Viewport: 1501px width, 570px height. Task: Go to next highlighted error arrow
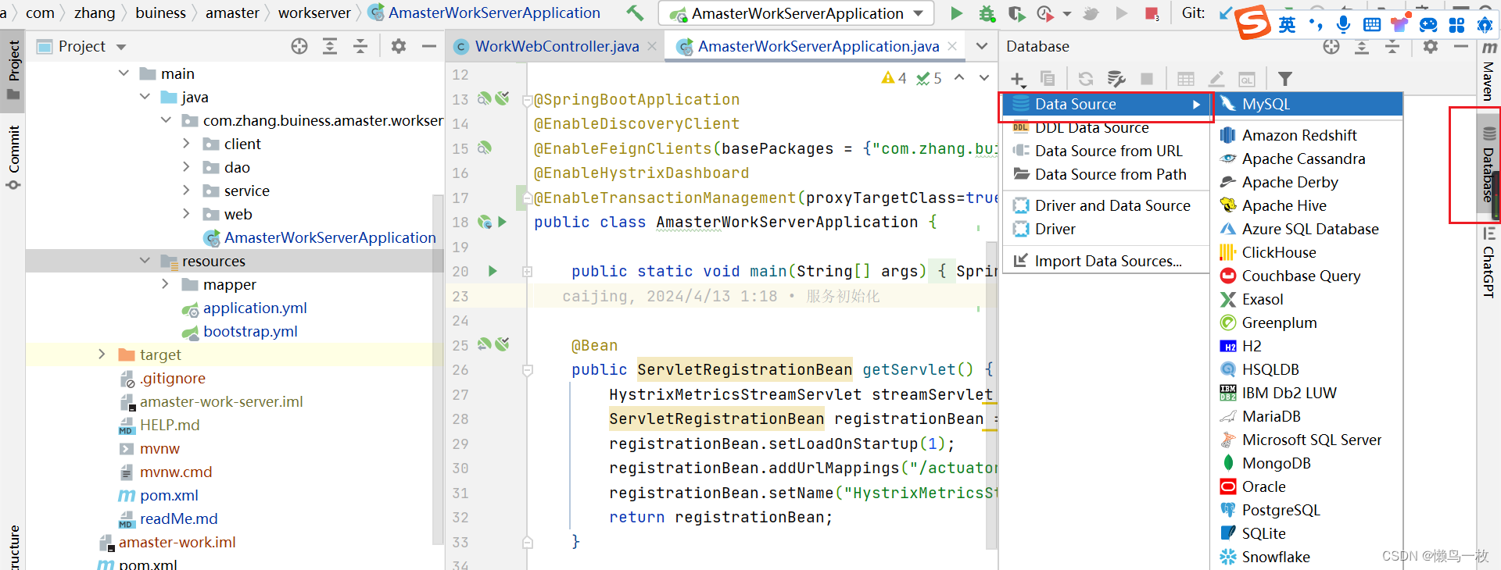coord(984,77)
